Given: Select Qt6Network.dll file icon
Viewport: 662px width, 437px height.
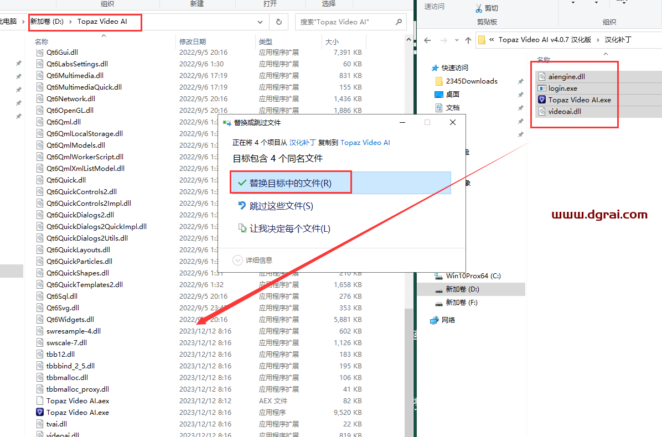Looking at the screenshot, I should (40, 98).
